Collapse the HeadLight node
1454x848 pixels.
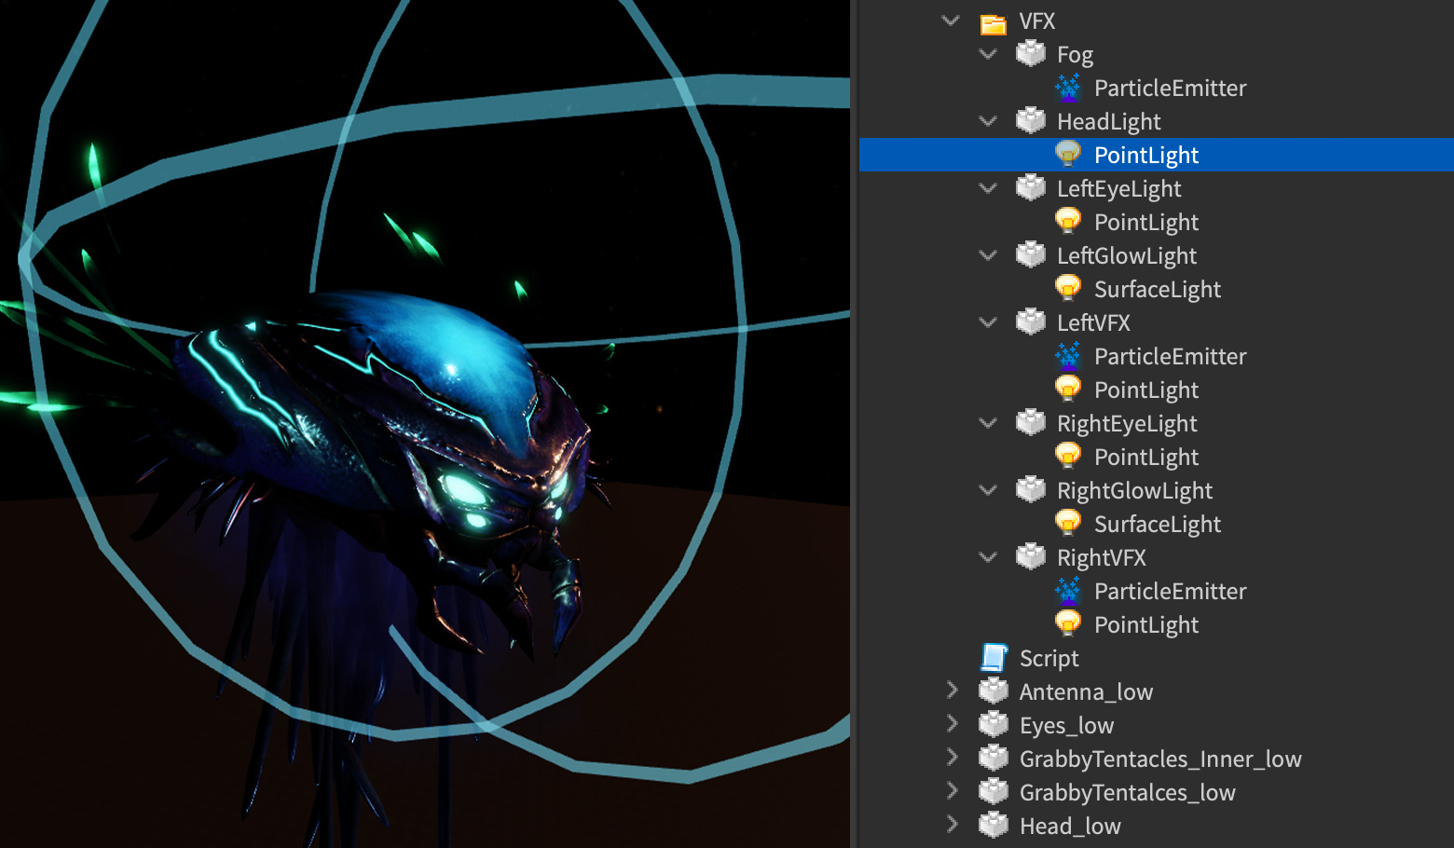pyautogui.click(x=988, y=121)
